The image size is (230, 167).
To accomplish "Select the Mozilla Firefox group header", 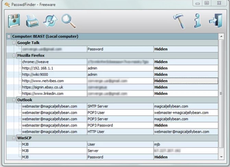I will (117, 56).
